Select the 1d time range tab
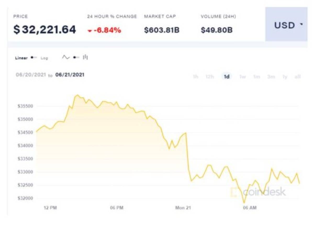 227,77
